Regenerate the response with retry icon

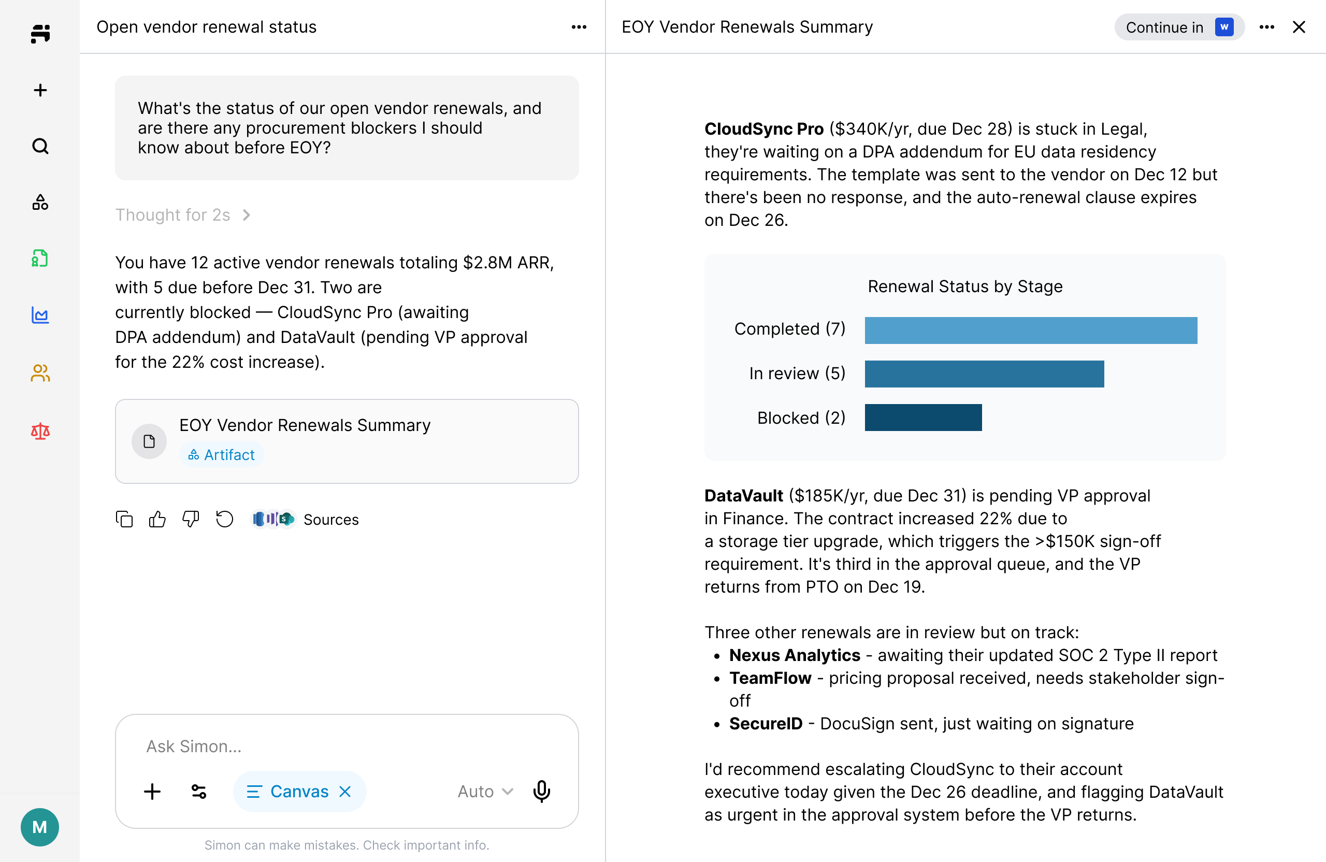224,519
